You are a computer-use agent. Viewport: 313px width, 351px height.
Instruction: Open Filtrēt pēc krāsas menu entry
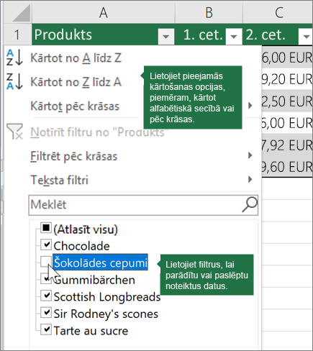click(74, 156)
